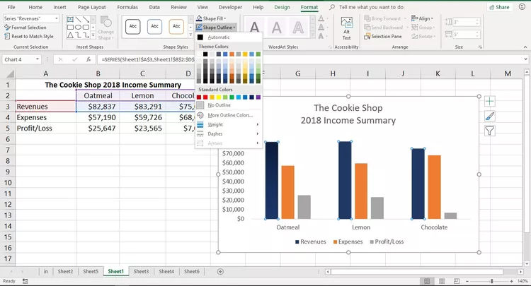
Task: Choose More Outline Colors
Action: coord(229,115)
